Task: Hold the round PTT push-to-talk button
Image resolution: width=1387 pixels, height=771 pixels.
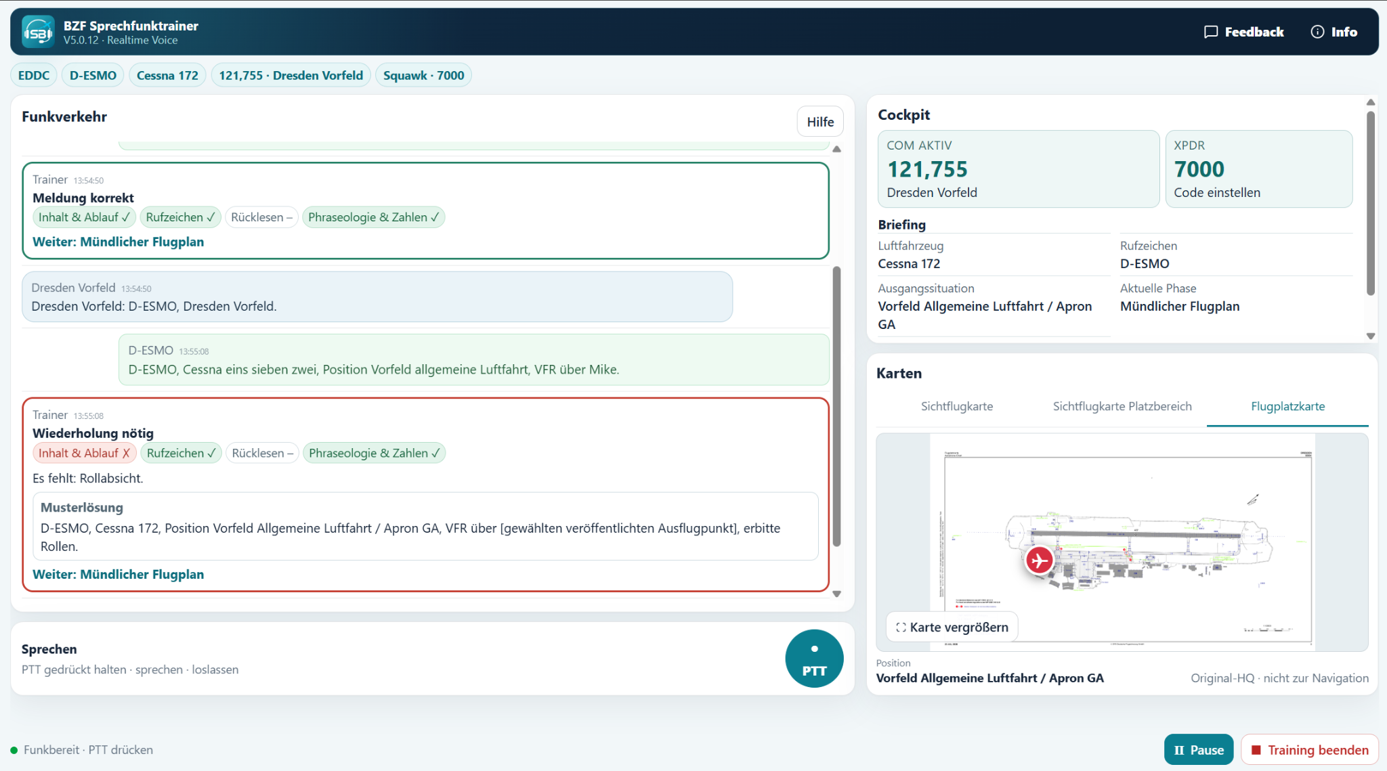Action: pyautogui.click(x=814, y=659)
